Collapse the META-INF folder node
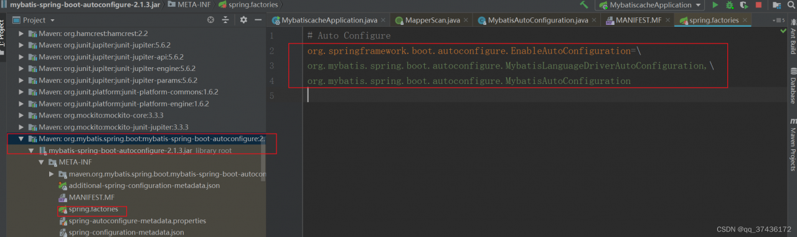This screenshot has width=797, height=237. click(41, 162)
